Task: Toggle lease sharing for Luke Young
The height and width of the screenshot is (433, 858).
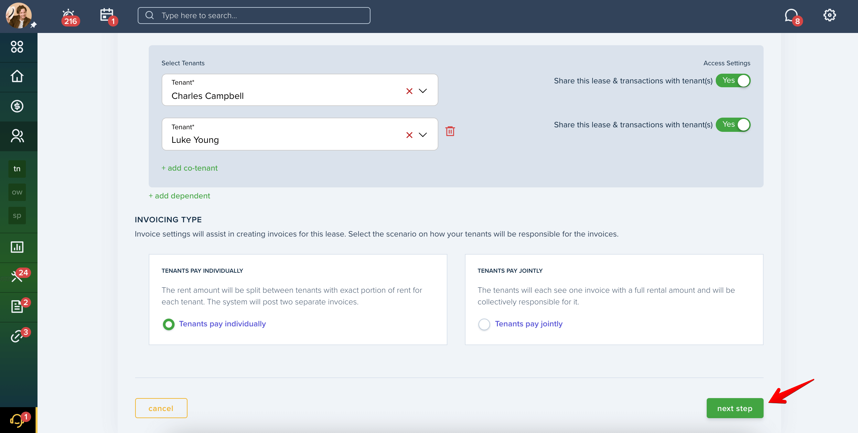Action: (733, 124)
